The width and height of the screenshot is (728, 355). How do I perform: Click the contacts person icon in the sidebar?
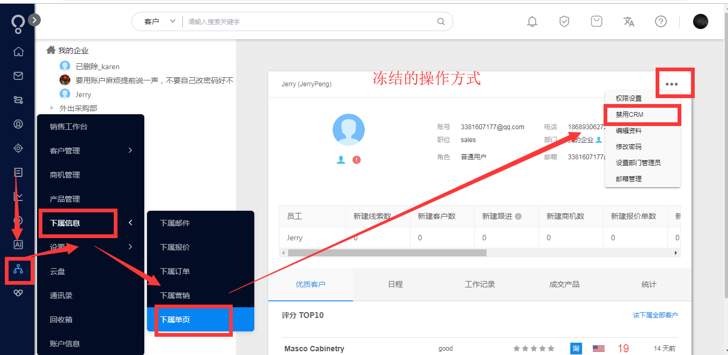pos(18,124)
